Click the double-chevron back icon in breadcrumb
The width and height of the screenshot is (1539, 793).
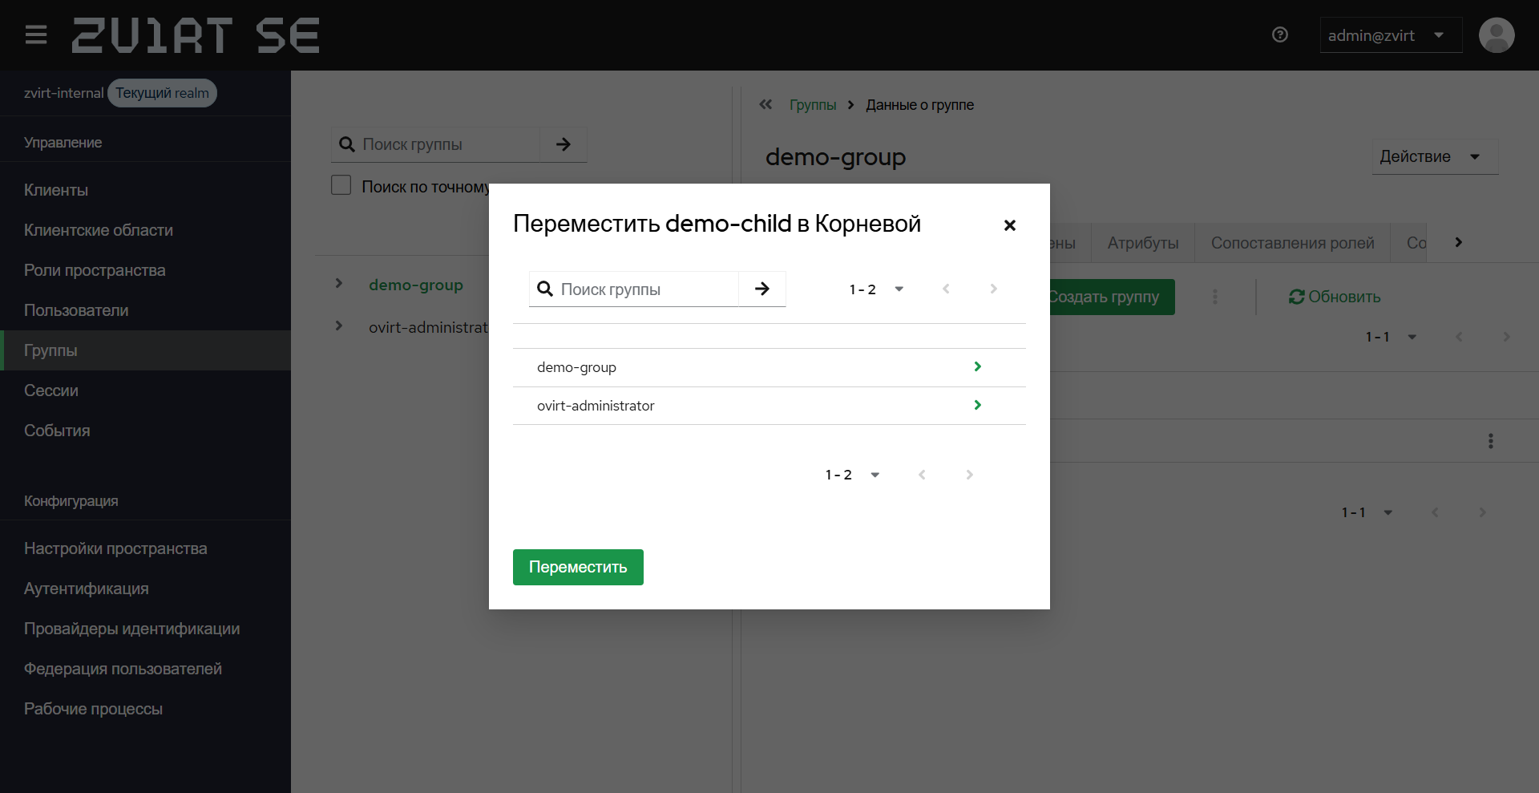(765, 104)
